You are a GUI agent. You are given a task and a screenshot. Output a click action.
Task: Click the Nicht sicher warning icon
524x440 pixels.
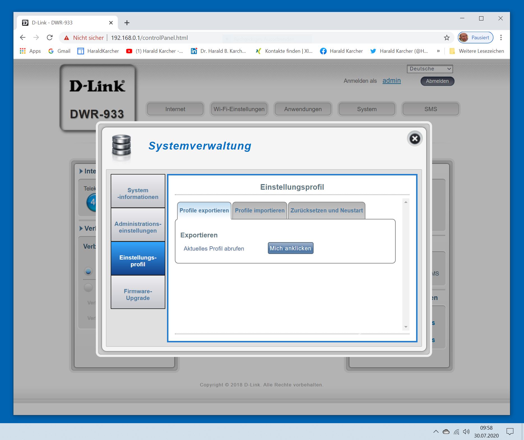point(66,38)
